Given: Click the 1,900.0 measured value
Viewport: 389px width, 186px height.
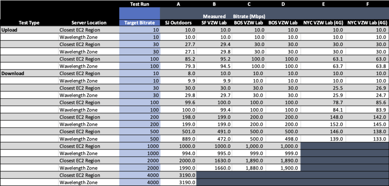Looking at the screenshot, I should (x=290, y=168).
